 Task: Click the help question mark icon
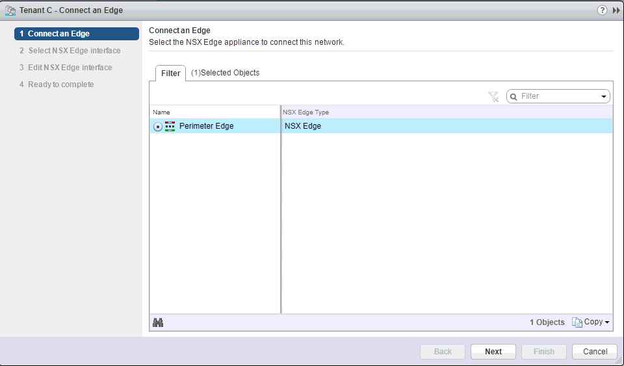(x=602, y=10)
